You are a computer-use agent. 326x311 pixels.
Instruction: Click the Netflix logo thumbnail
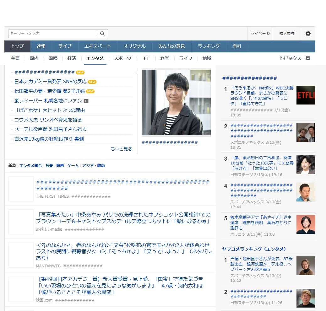(306, 95)
